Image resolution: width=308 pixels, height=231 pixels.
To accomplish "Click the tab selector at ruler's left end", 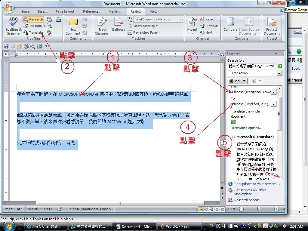I will click(6, 54).
